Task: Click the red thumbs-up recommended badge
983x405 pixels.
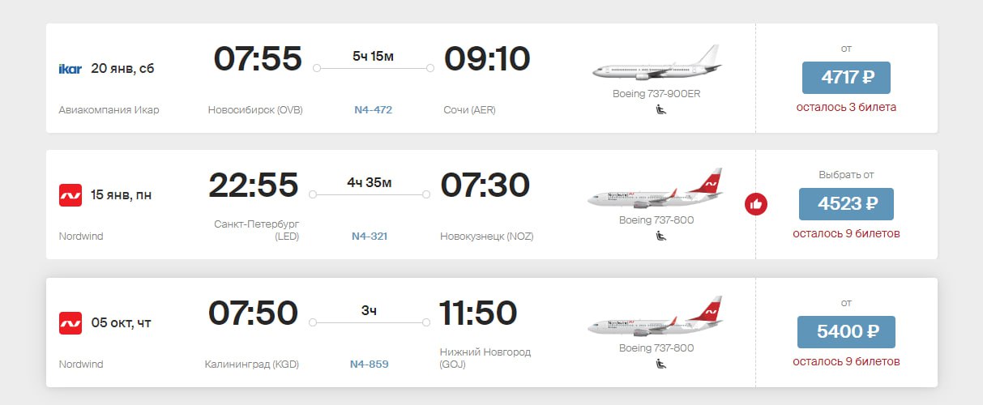Action: (x=756, y=204)
